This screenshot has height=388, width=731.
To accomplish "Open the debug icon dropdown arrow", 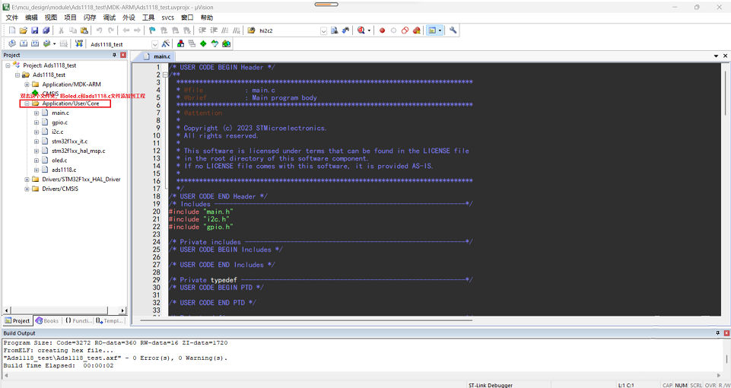I will tap(369, 30).
